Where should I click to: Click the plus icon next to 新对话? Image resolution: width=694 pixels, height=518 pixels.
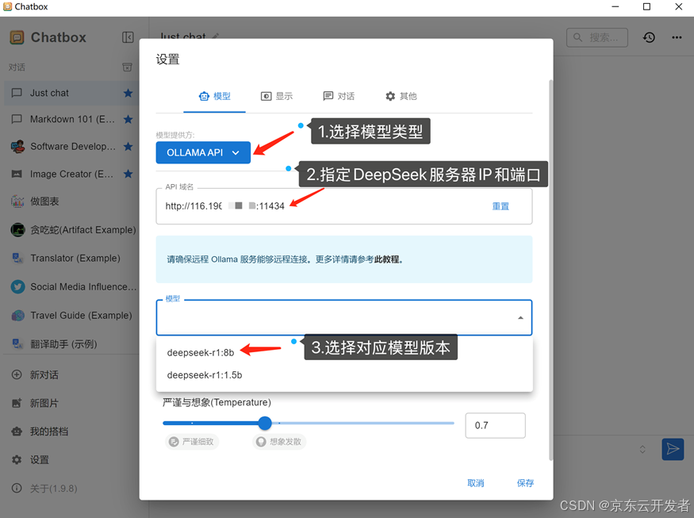click(x=17, y=375)
